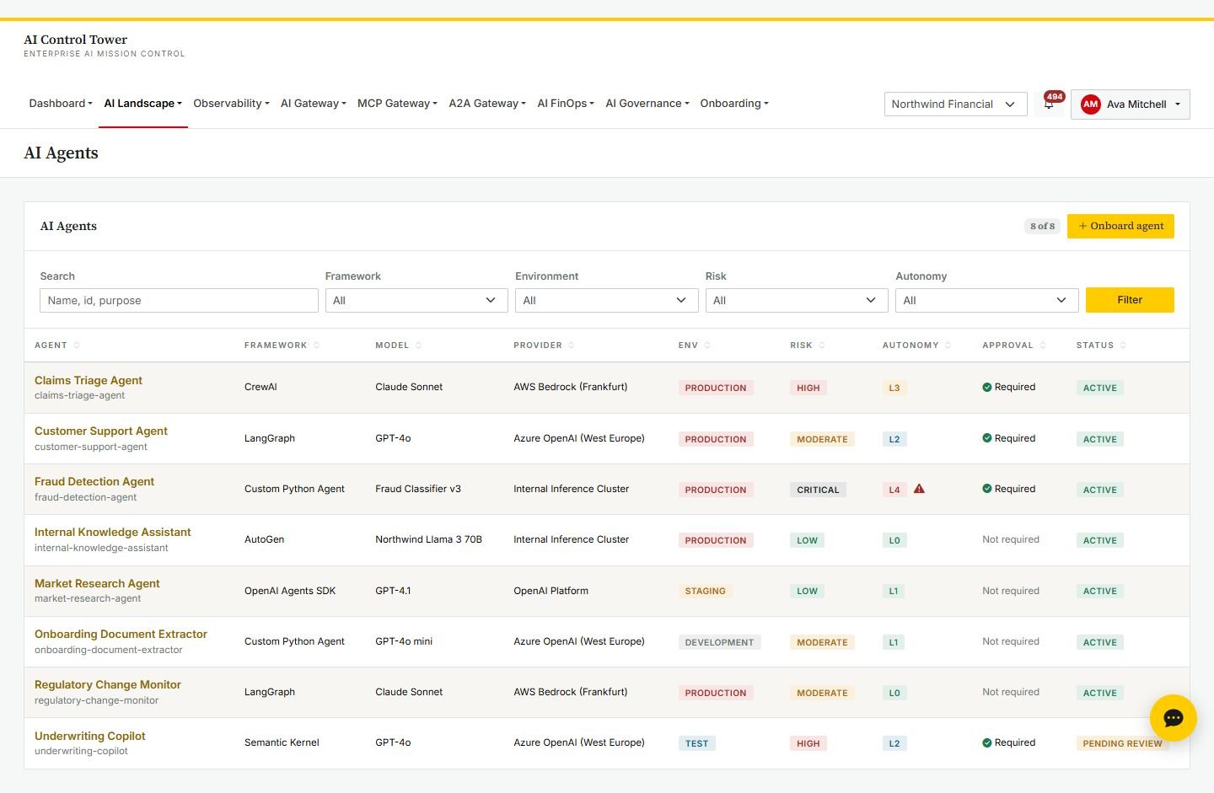Click the approval check icon for Underwriting Copilot
Image resolution: width=1214 pixels, height=793 pixels.
point(987,743)
